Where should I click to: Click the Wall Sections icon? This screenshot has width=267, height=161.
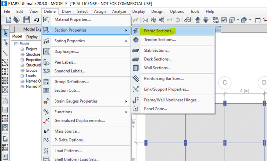click(x=136, y=68)
